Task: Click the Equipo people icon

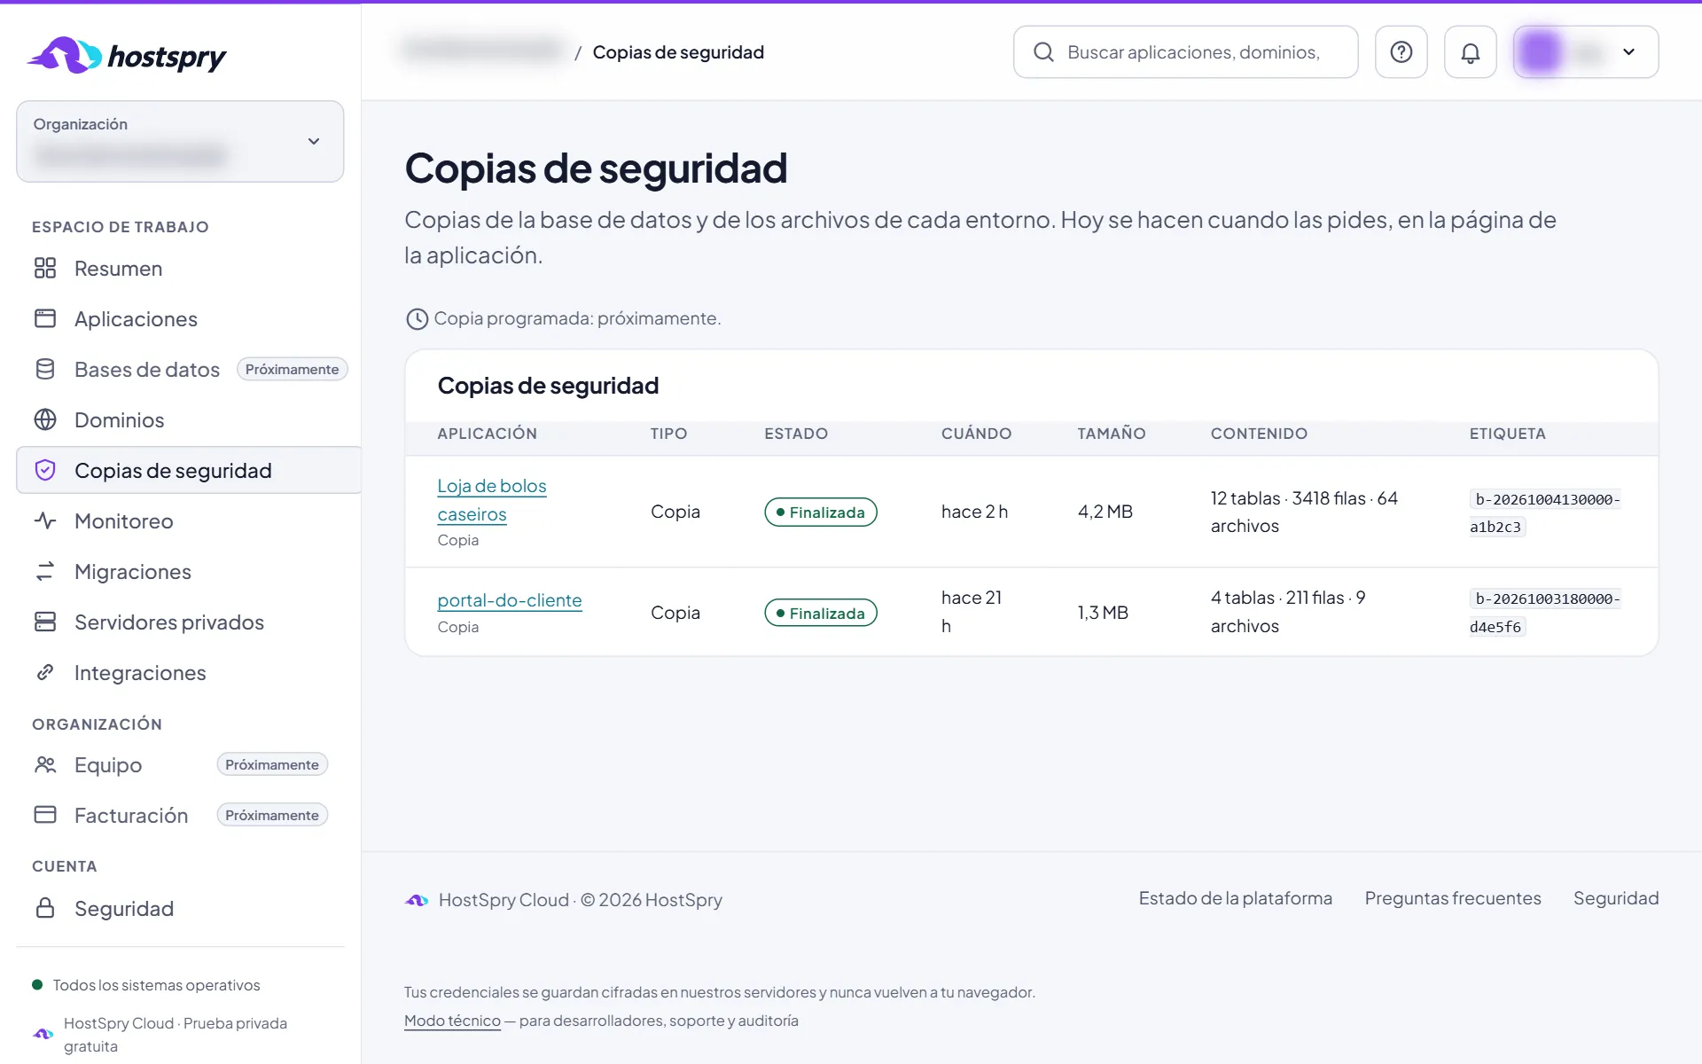Action: [45, 764]
